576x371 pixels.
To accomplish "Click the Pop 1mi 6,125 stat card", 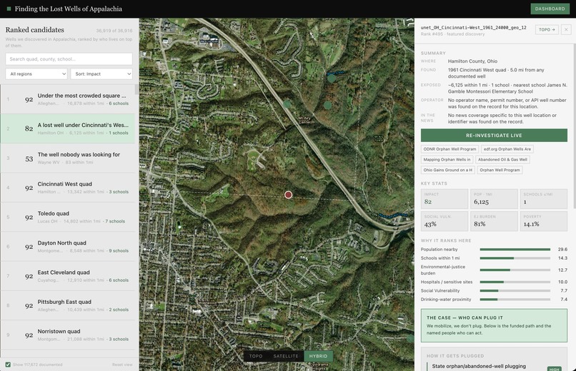I will [x=494, y=198].
